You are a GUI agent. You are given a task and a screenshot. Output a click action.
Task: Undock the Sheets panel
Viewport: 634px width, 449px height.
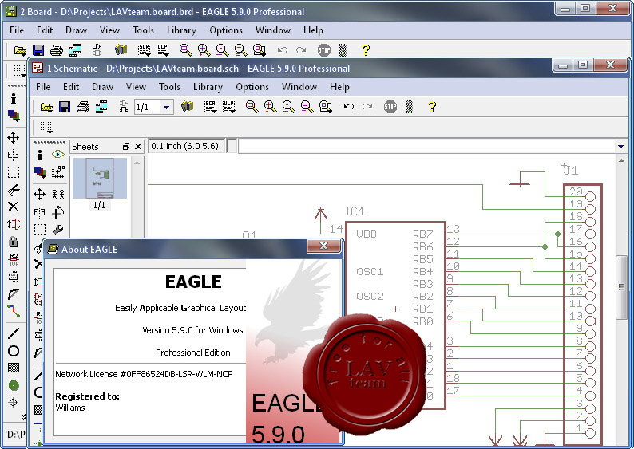click(125, 147)
